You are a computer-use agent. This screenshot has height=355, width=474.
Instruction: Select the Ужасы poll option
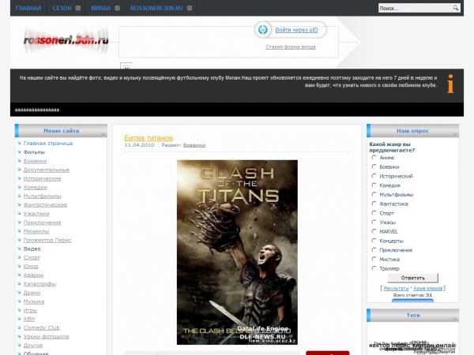(x=374, y=222)
